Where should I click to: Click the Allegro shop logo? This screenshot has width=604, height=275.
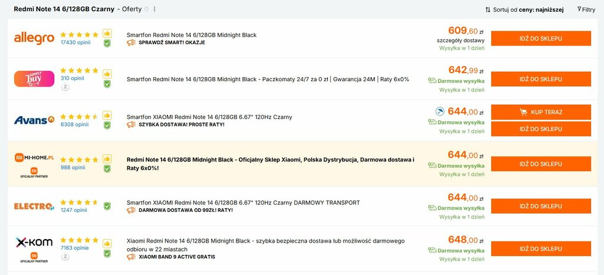[x=34, y=38]
